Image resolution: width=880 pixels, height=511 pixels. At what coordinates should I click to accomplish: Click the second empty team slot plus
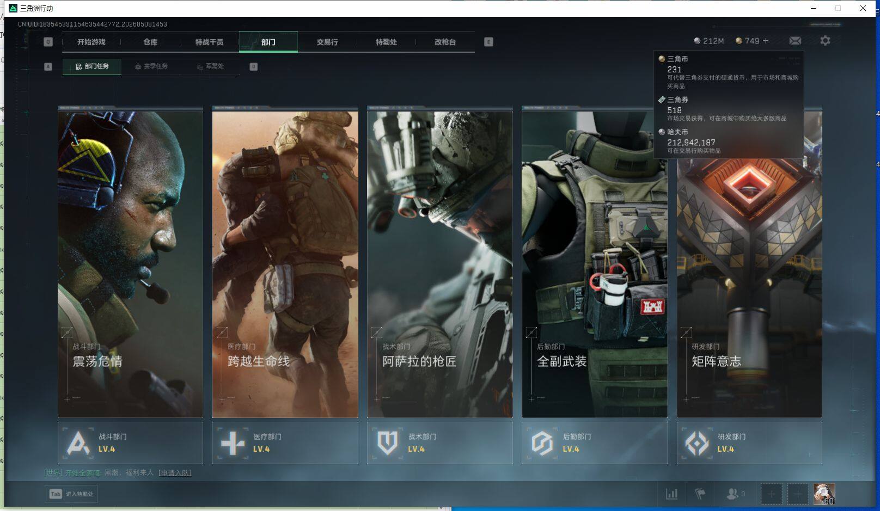pyautogui.click(x=798, y=494)
